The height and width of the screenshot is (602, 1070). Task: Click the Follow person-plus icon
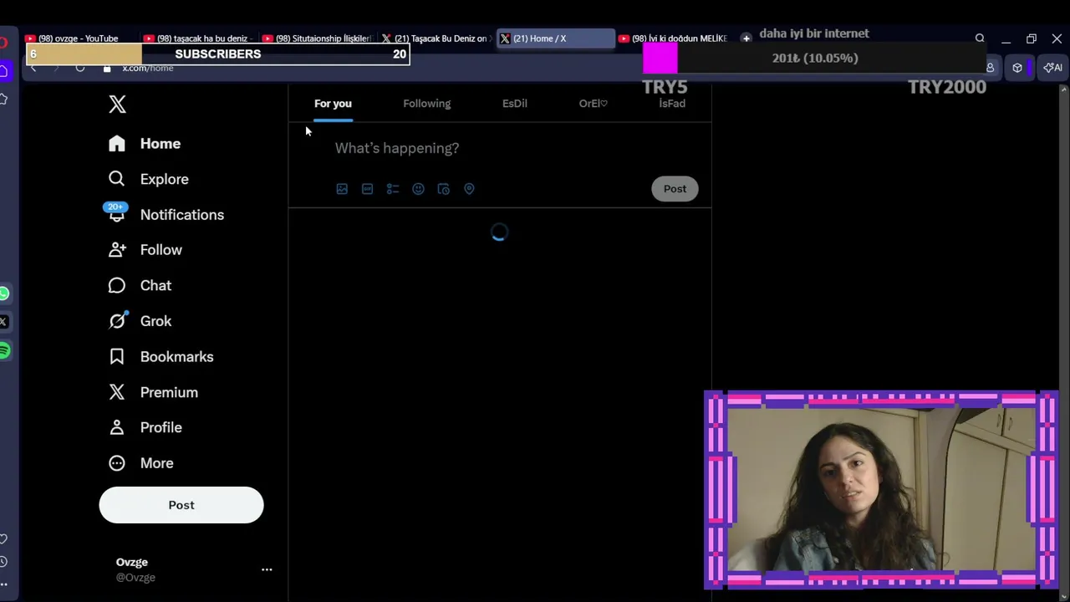pyautogui.click(x=117, y=250)
